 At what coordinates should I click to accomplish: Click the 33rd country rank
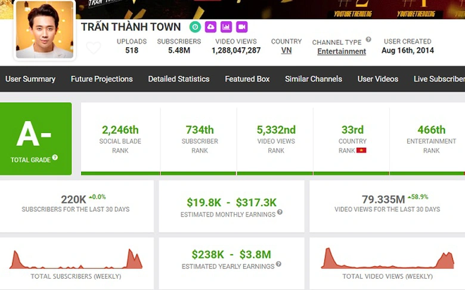(352, 130)
